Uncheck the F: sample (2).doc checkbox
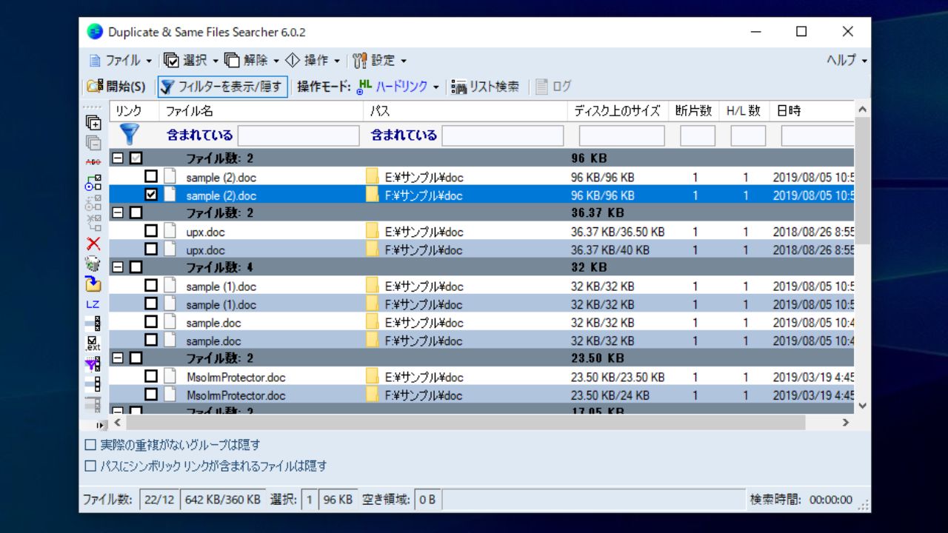The width and height of the screenshot is (948, 533). tap(151, 195)
